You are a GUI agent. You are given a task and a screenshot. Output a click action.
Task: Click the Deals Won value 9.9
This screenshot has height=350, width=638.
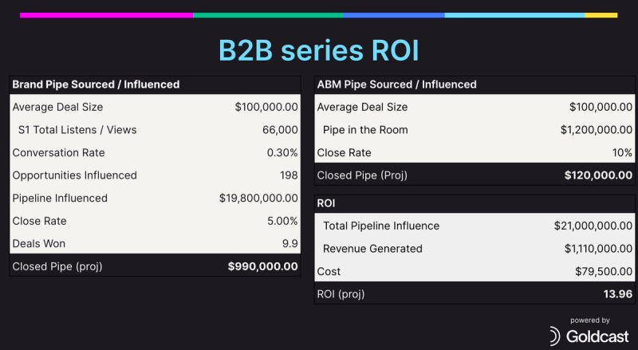coord(289,243)
